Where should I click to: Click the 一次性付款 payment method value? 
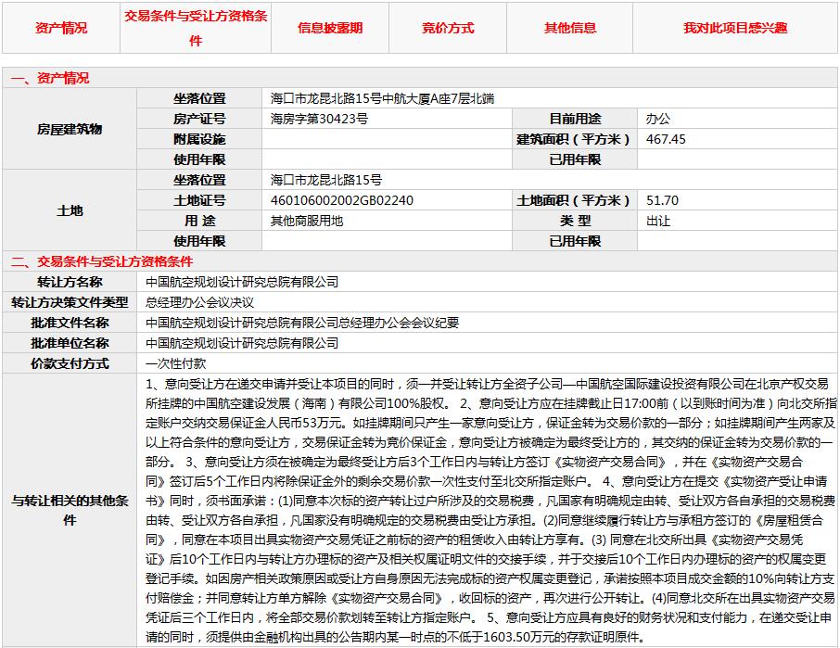(x=176, y=363)
